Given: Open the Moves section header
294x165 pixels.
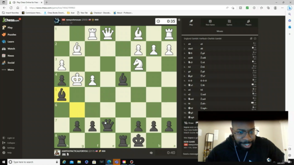Looking at the screenshot, I should 220,31.
